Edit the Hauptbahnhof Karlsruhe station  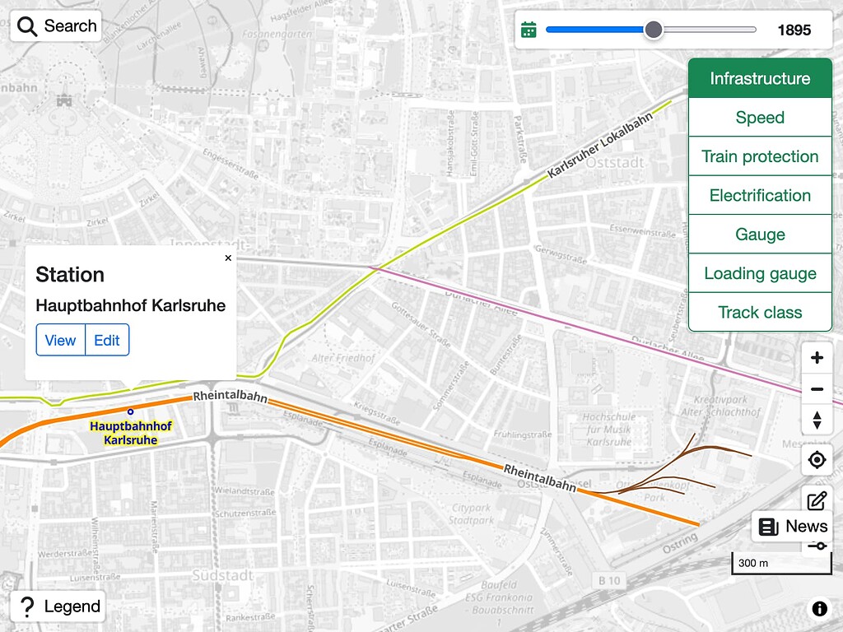(107, 340)
